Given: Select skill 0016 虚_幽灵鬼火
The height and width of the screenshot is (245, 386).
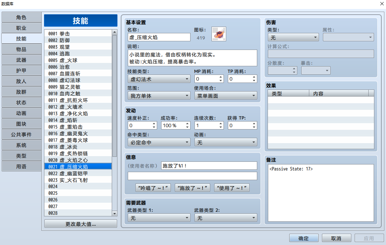Looking at the screenshot, I should click(x=78, y=133).
